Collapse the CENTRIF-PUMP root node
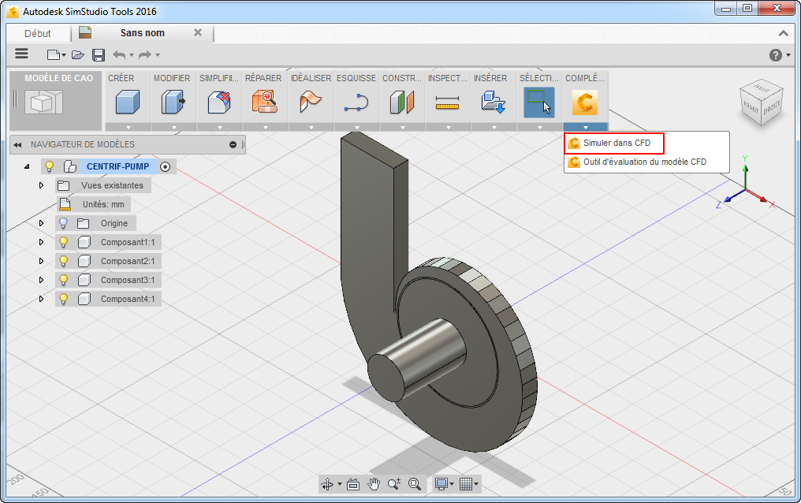This screenshot has height=503, width=801. [27, 166]
